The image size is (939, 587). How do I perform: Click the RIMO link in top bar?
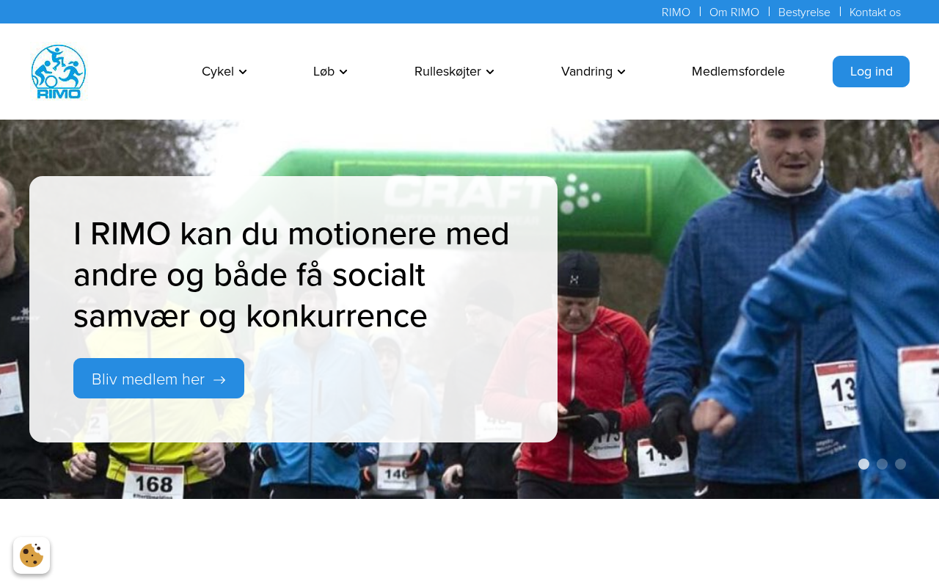(676, 12)
